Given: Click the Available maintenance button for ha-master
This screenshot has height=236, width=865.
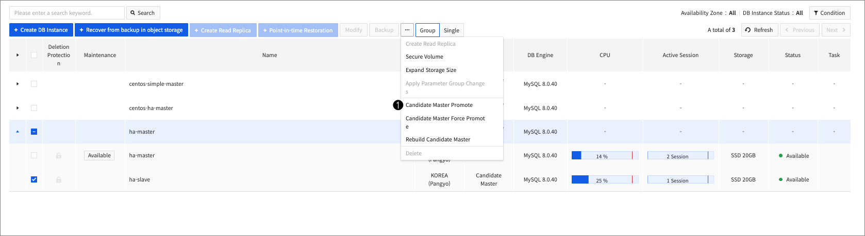Looking at the screenshot, I should (x=99, y=155).
